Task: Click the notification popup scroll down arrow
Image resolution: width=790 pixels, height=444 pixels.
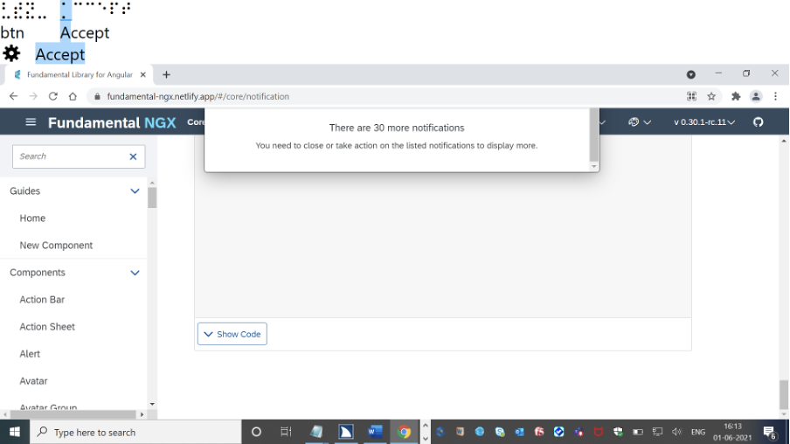Action: 594,166
